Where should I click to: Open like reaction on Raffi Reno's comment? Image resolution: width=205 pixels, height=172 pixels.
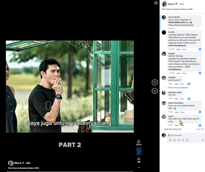(189, 99)
